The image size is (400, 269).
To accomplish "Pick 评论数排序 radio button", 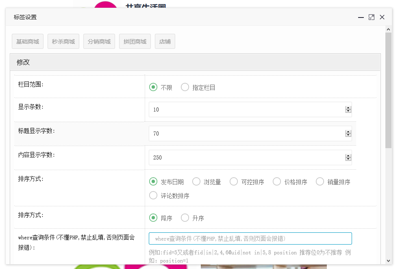I will (153, 195).
